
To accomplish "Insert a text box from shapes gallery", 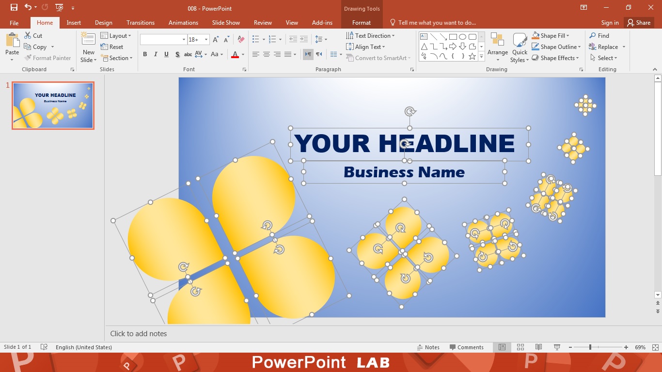I will [x=424, y=37].
